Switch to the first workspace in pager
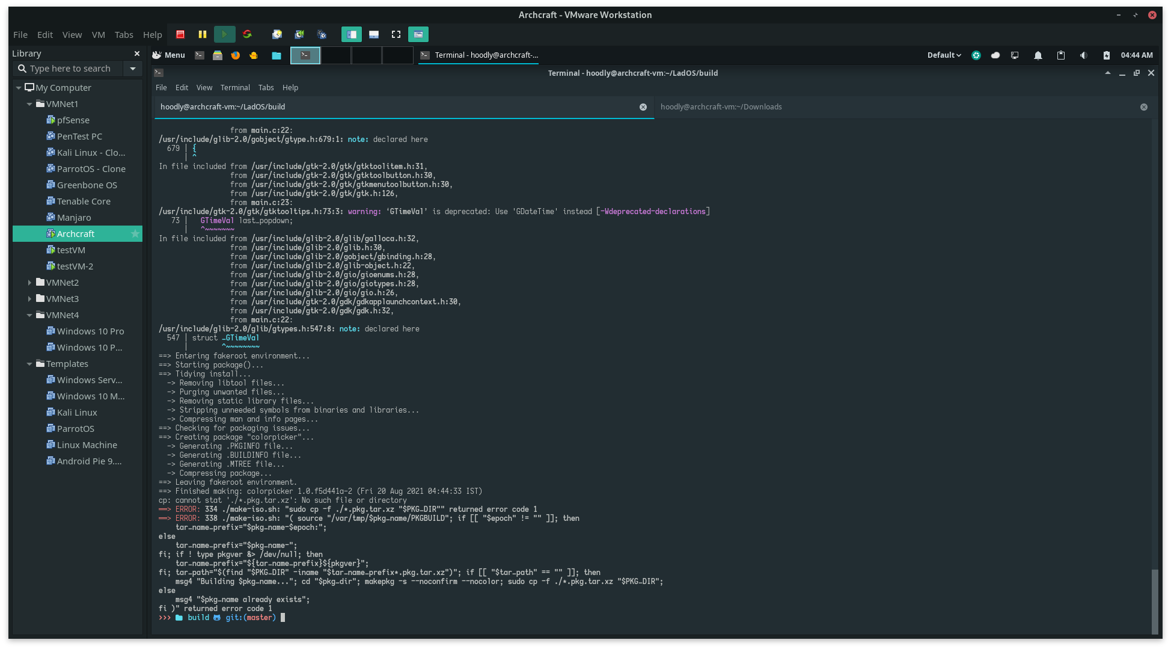The height and width of the screenshot is (649, 1171). [305, 55]
